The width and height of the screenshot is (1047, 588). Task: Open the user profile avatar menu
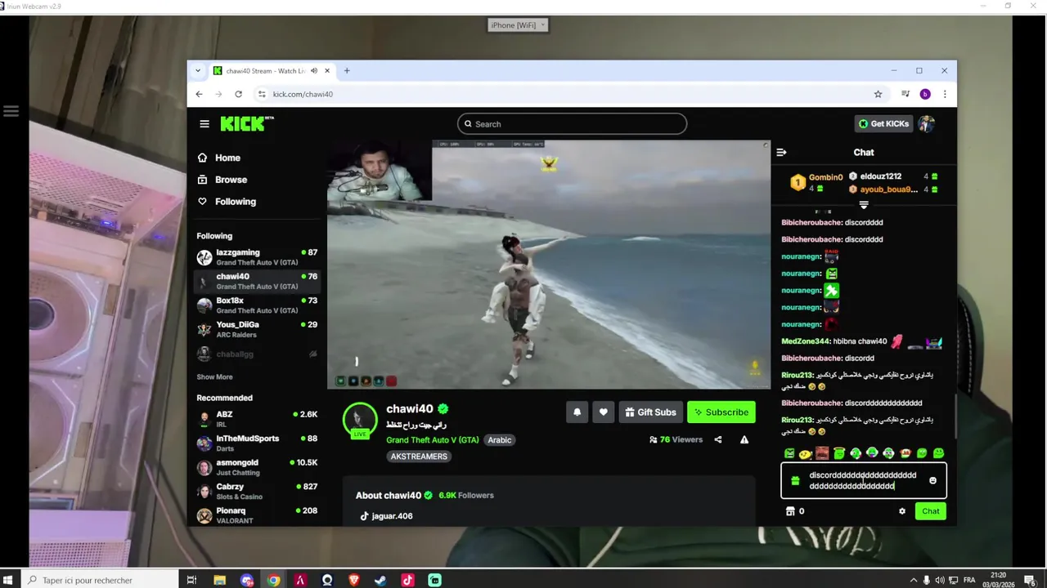(x=926, y=124)
